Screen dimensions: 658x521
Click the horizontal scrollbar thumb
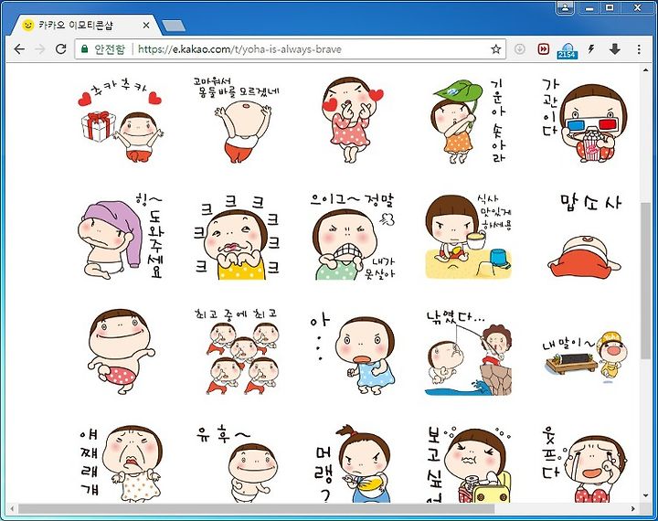(256, 508)
